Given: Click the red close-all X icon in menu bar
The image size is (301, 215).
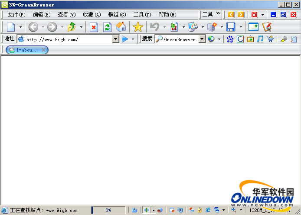Looking at the screenshot, I should pos(254,15).
